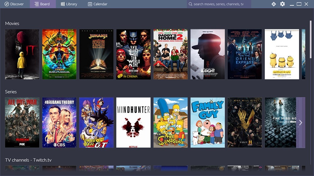Click the Calendar icon in top bar
Screen dimensions: 314x176
[90, 4]
